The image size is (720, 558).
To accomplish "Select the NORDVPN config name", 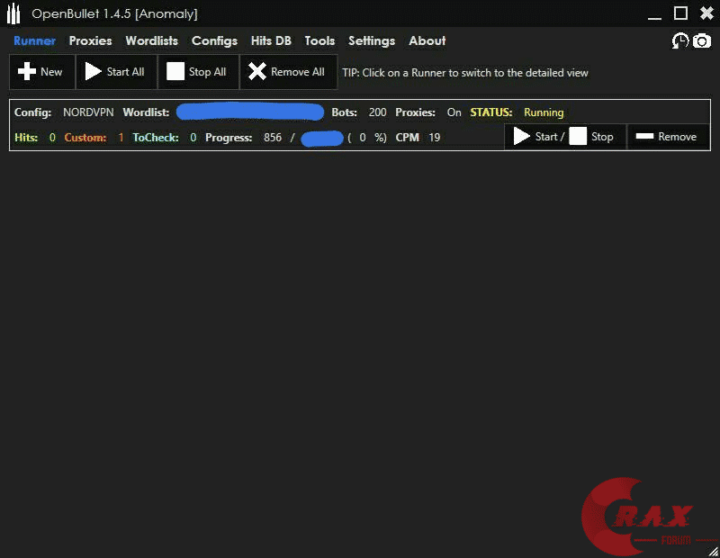I will (88, 112).
